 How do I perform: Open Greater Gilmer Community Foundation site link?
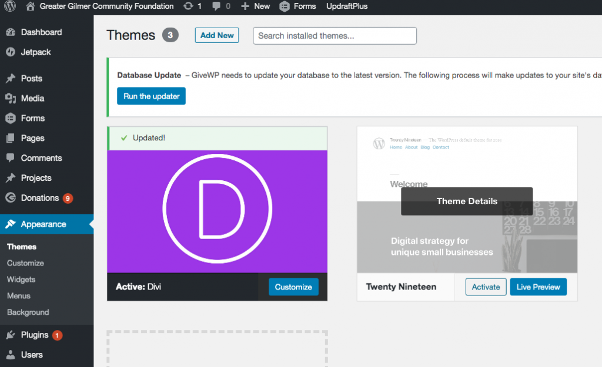coord(107,6)
